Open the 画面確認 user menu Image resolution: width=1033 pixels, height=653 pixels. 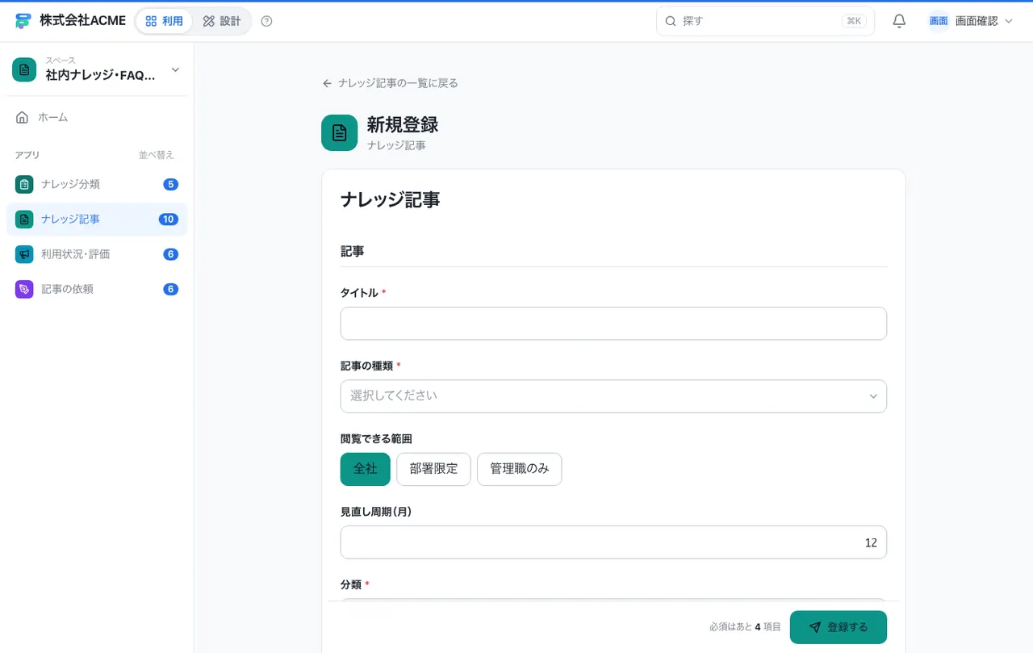[971, 21]
